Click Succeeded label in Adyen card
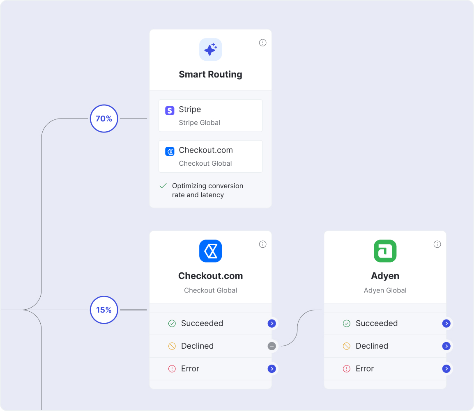The image size is (474, 411). coord(376,323)
